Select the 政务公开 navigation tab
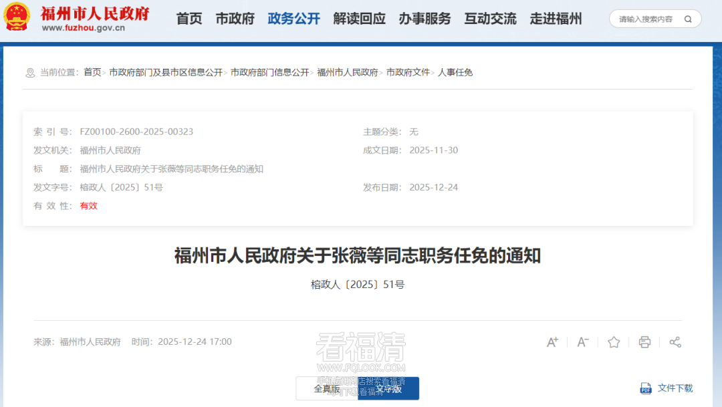This screenshot has width=722, height=407. (293, 19)
